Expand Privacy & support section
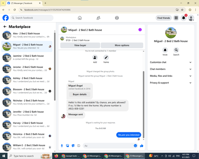Screen dimensions: 199x159 click(x=171, y=83)
